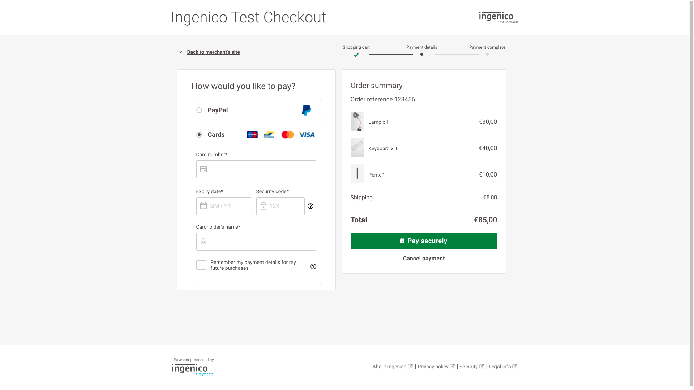Click the Maestro card brand icon
694x390 pixels.
tap(252, 135)
